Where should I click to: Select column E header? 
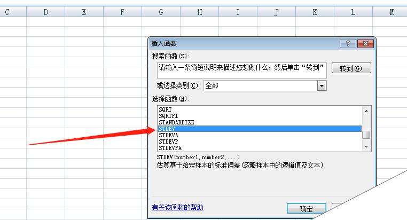[84, 12]
